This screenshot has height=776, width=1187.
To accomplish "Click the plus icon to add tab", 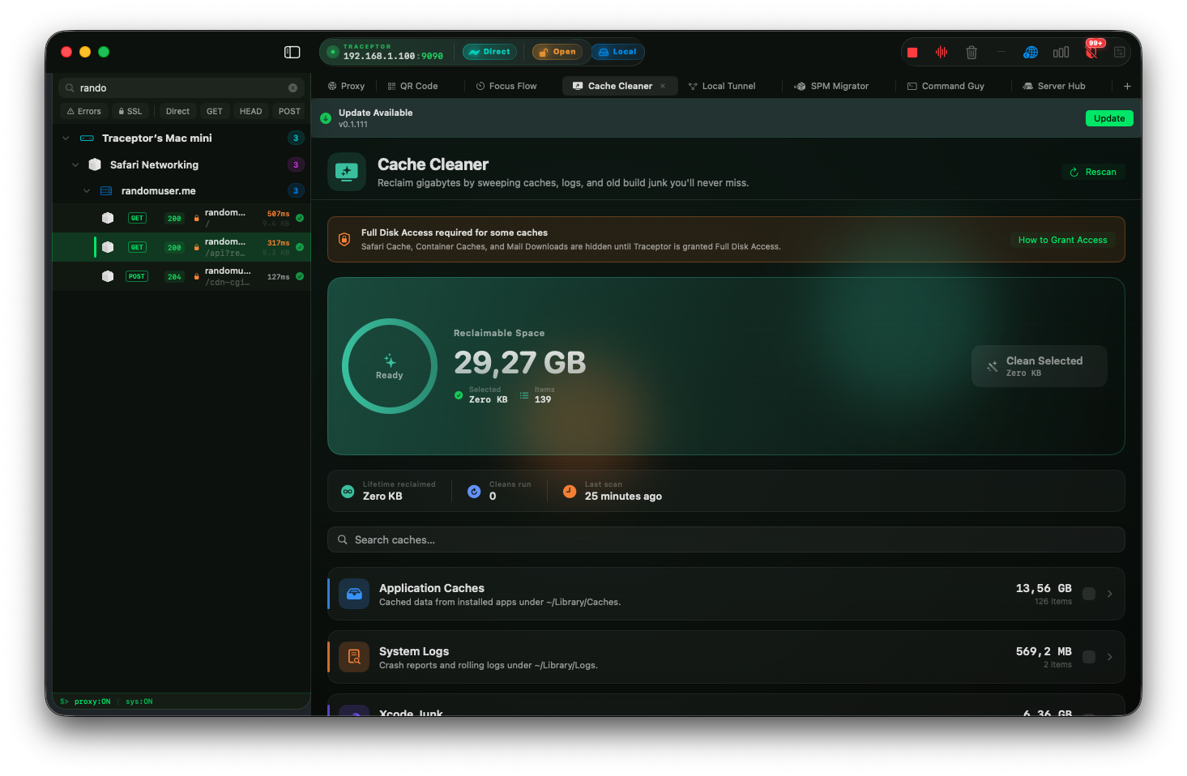I will pyautogui.click(x=1127, y=86).
